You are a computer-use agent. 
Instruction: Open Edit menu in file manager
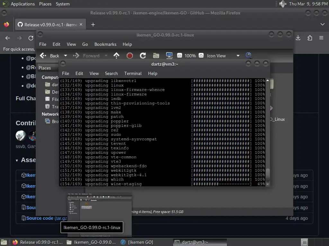tap(57, 44)
